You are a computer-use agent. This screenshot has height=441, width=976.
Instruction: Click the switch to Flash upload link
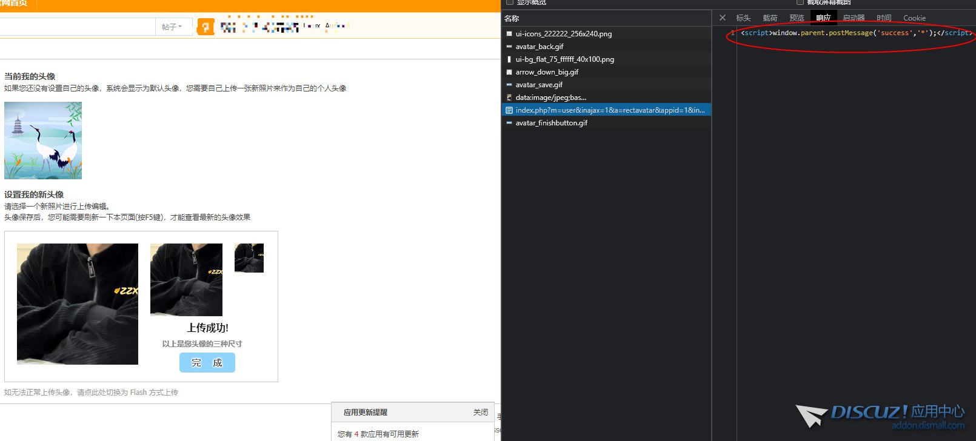pyautogui.click(x=91, y=393)
